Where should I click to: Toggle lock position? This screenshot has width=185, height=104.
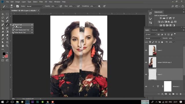pos(156,42)
